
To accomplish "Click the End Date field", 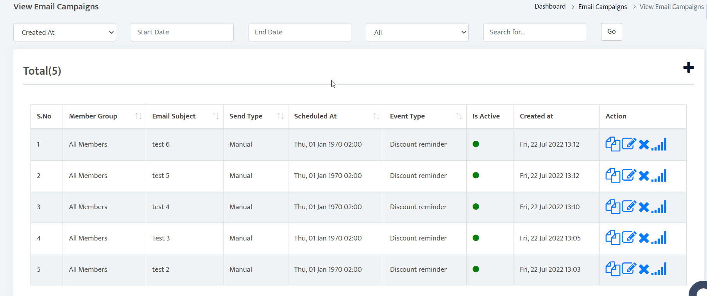I will click(x=300, y=32).
